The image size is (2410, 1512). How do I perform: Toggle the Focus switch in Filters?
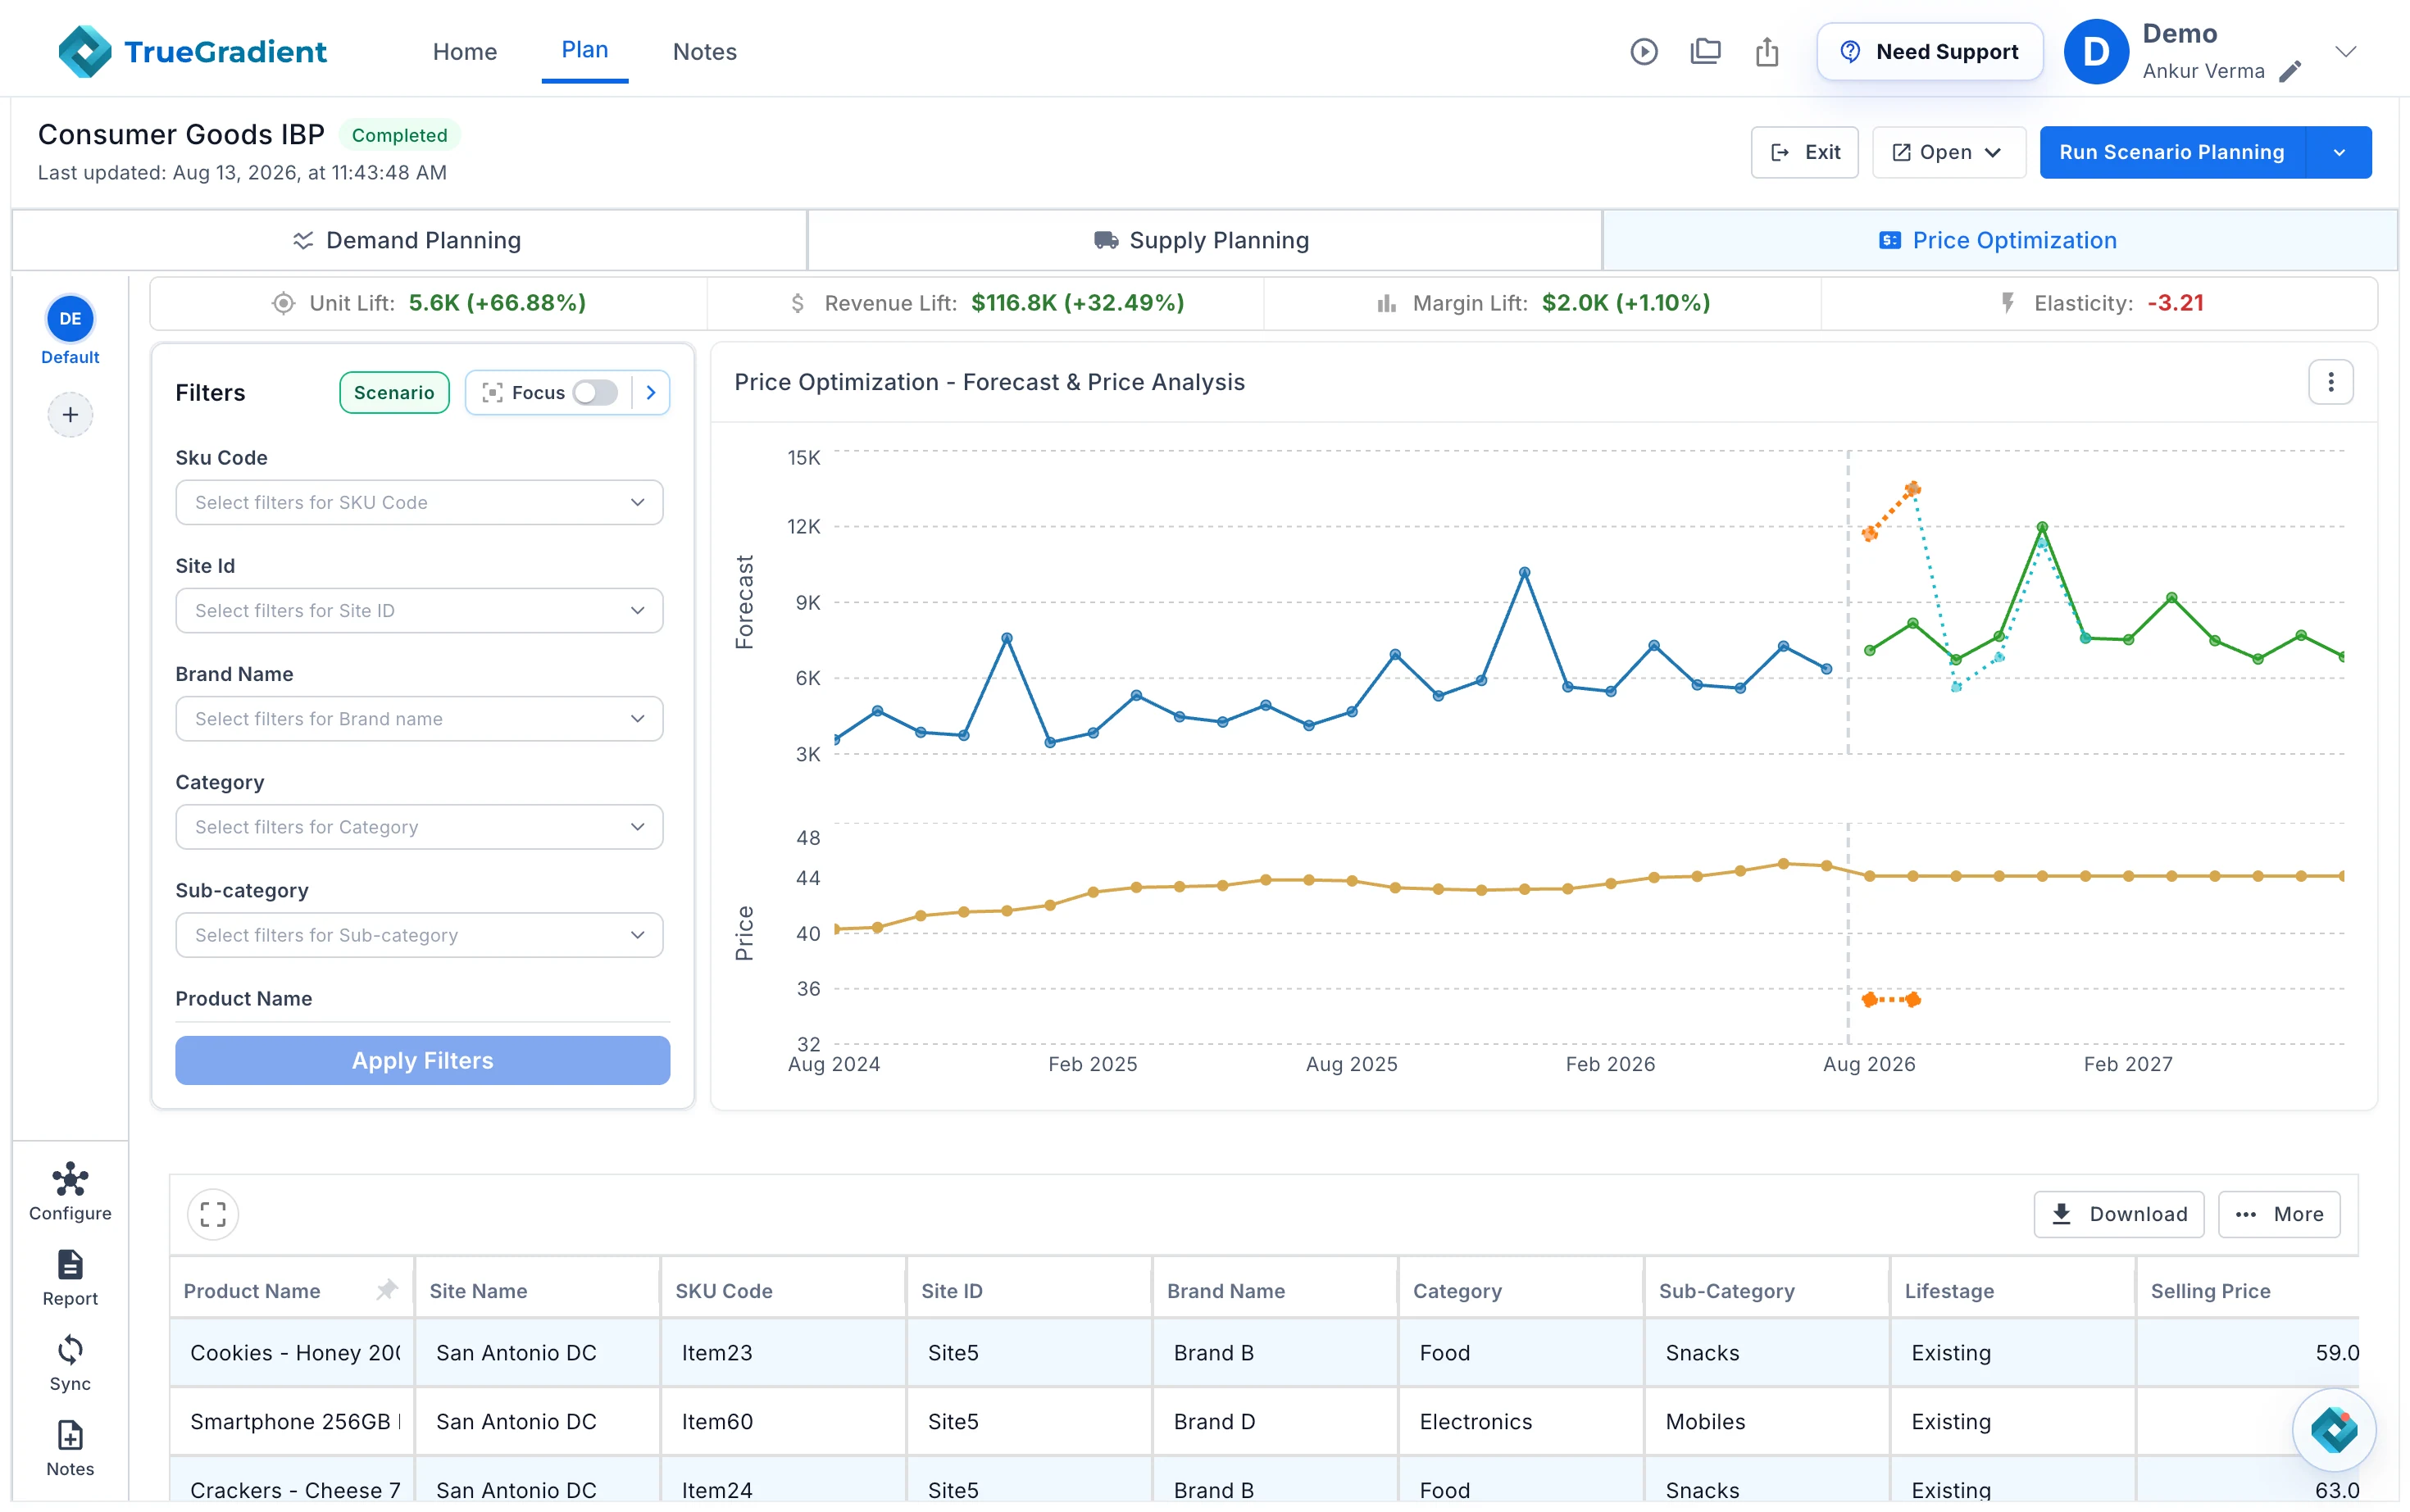(595, 392)
